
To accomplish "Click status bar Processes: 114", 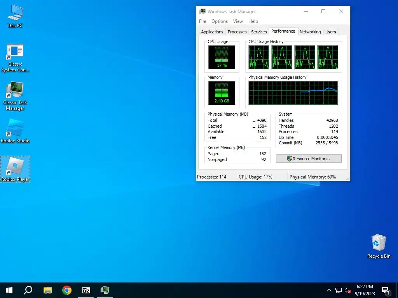I will pyautogui.click(x=212, y=177).
